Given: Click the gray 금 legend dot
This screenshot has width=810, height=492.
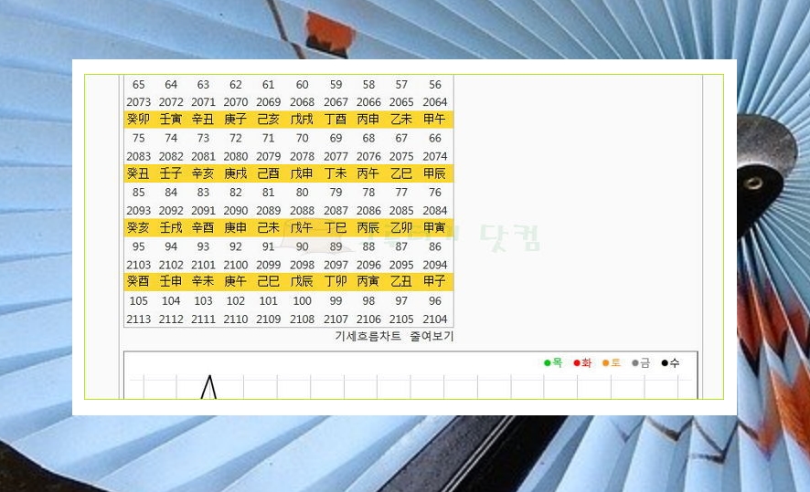Looking at the screenshot, I should coord(634,363).
